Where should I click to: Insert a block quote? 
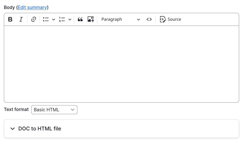click(x=80, y=20)
